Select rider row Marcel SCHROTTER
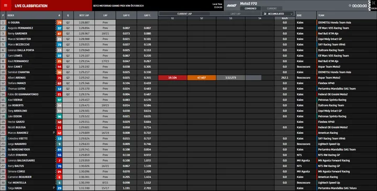 (x=188, y=39)
